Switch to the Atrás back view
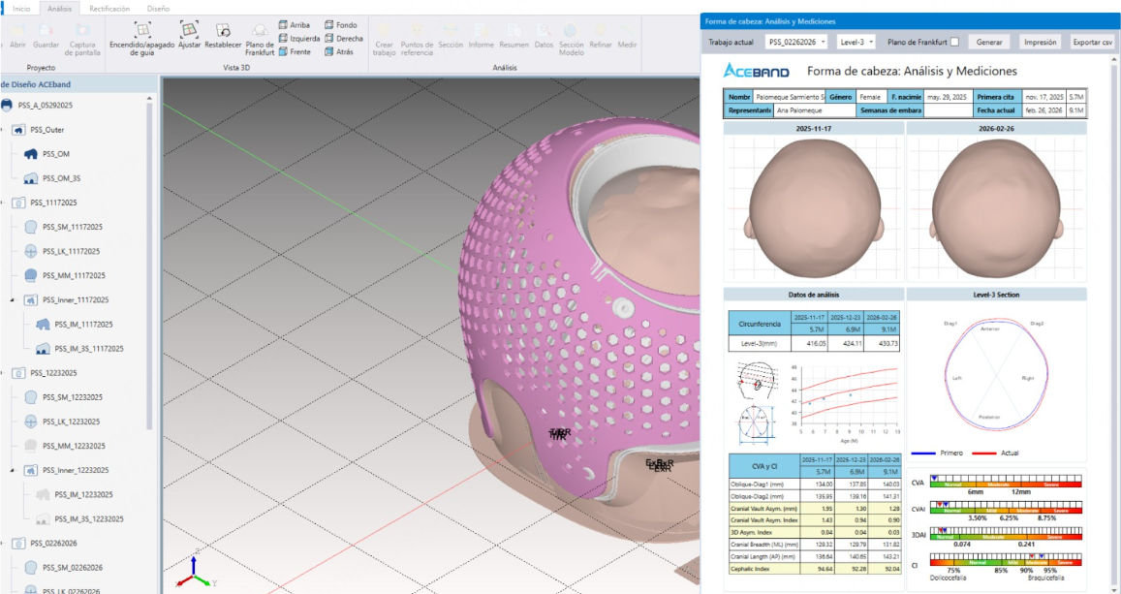The image size is (1121, 594). pyautogui.click(x=339, y=51)
